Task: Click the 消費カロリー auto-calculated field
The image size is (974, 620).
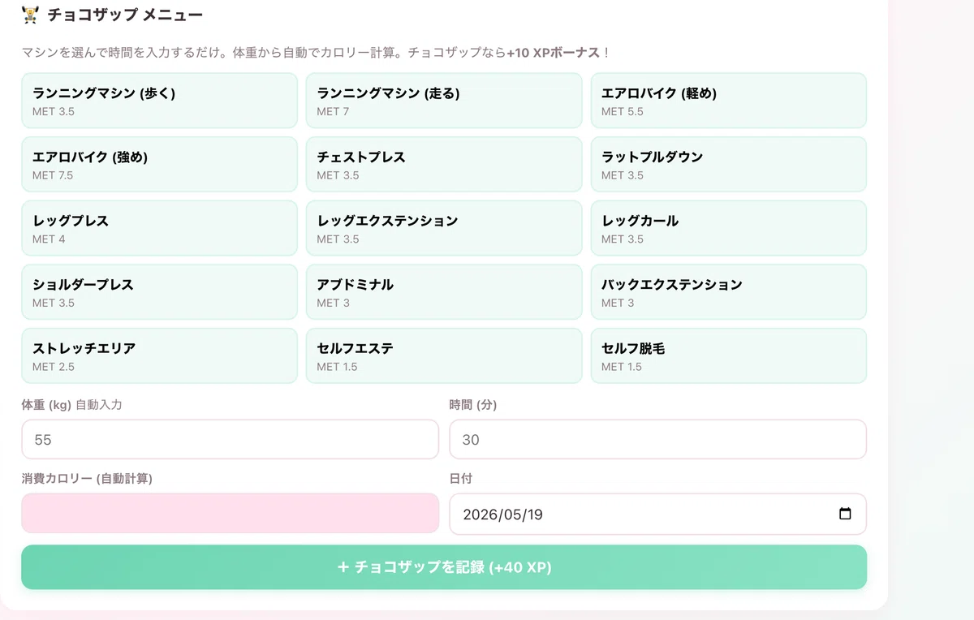Action: coord(230,514)
